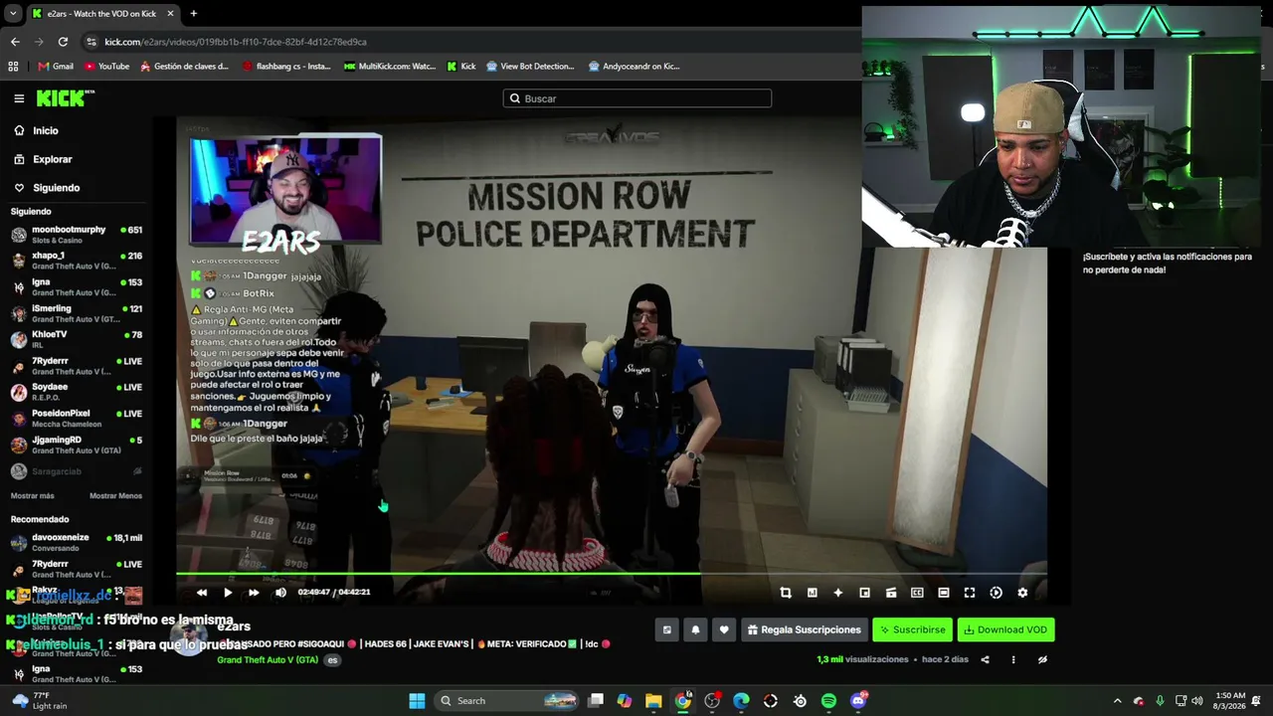Share the VOD via share icon
Screen dimensions: 1273x716
point(986,659)
